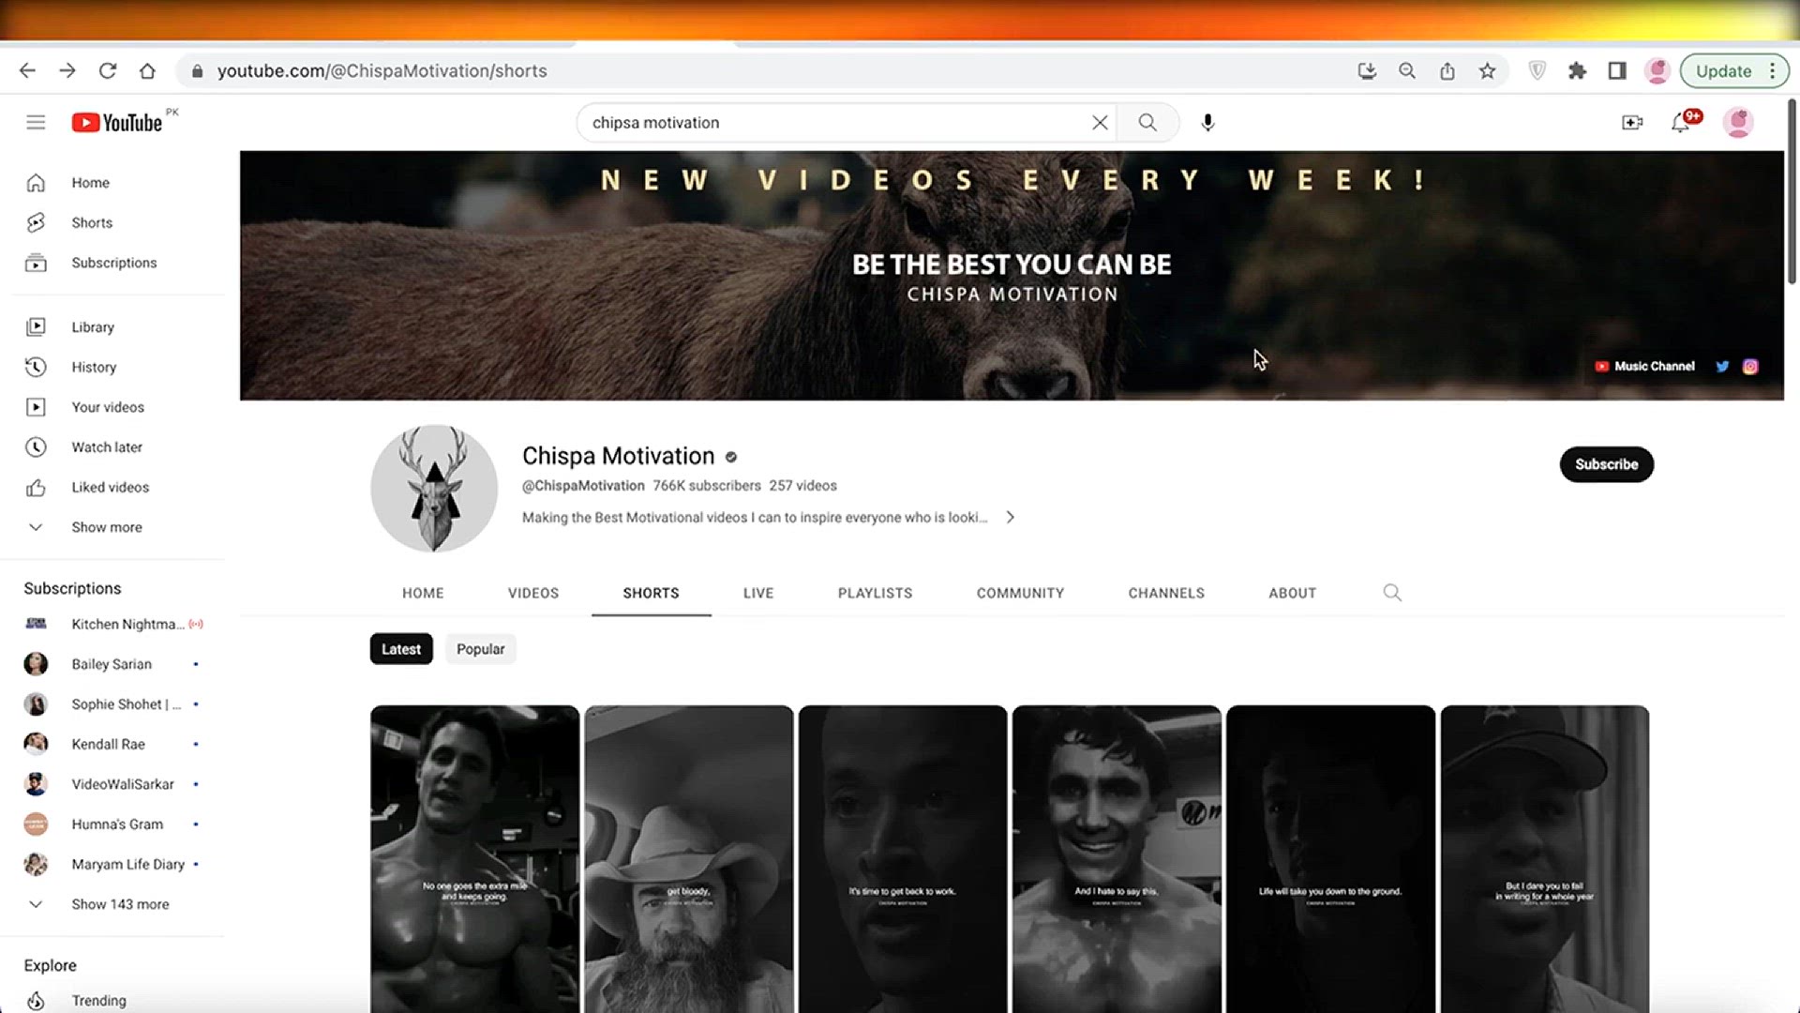1800x1013 pixels.
Task: Bookmark this page with the star icon
Action: tap(1488, 70)
